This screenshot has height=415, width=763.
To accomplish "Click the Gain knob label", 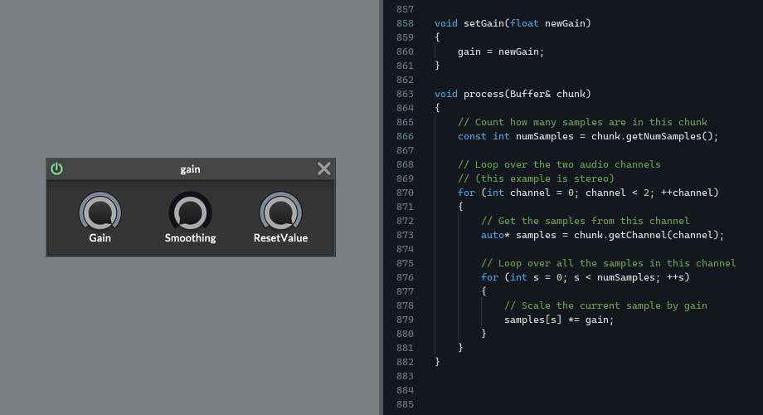I will click(100, 237).
